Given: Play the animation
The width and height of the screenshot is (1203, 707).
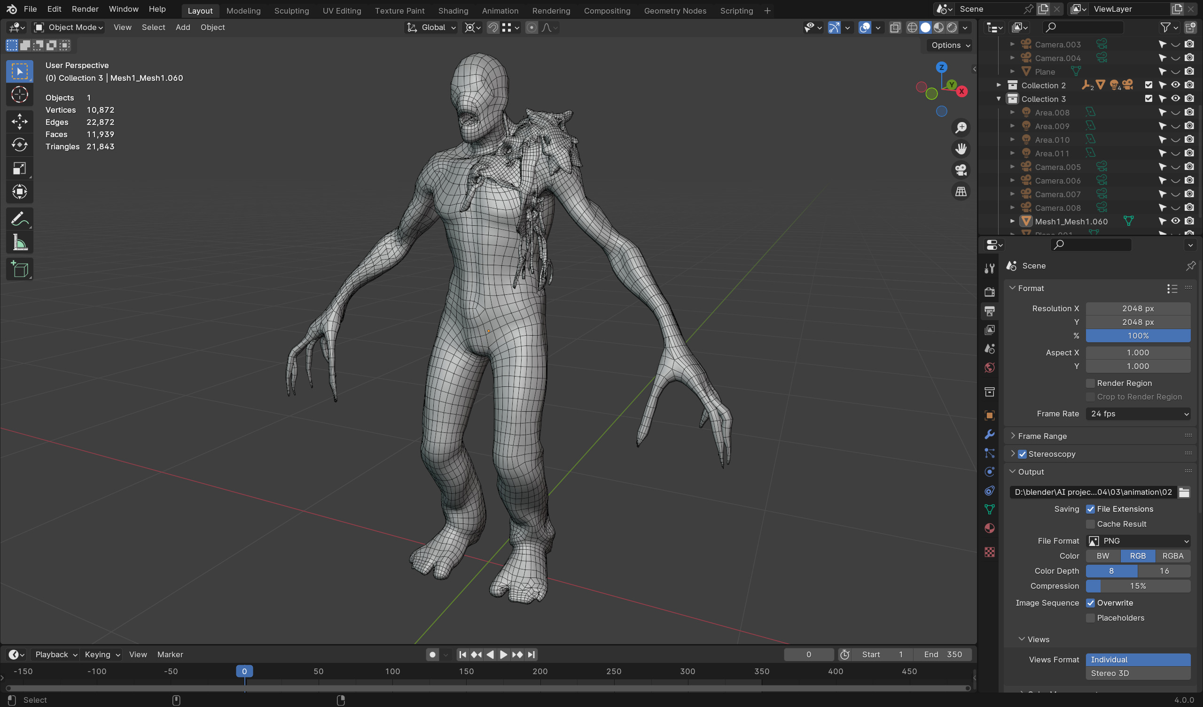Looking at the screenshot, I should (x=504, y=654).
